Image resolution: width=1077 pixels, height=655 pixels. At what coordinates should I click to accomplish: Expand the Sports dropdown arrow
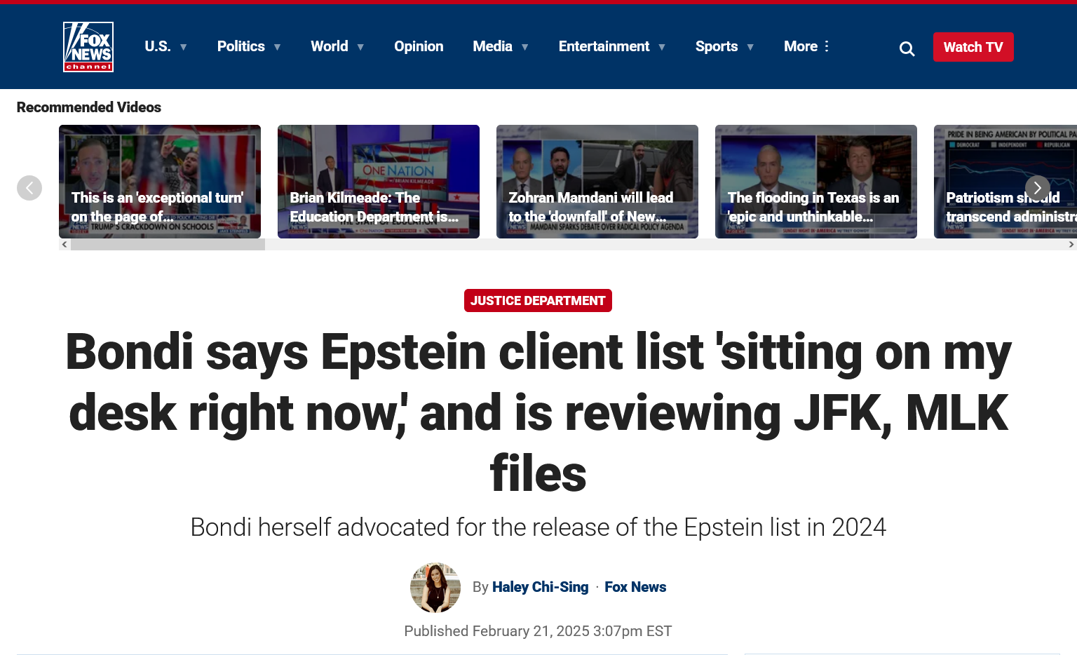[x=750, y=47]
